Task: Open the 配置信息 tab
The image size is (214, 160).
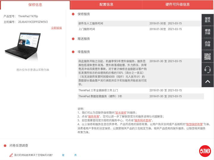Action: 106,4
